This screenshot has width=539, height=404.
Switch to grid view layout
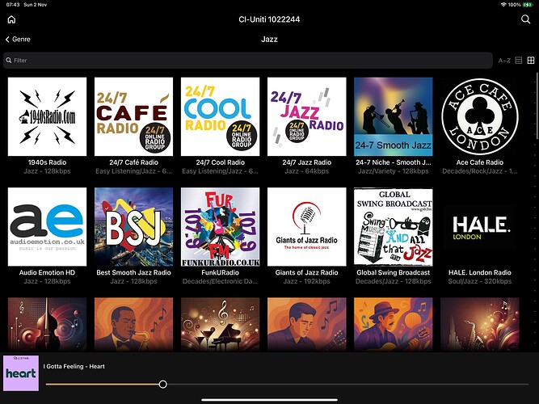(x=530, y=61)
